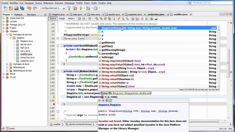Select the Stagiaire constructor completion item
235x132 pixels.
pyautogui.click(x=158, y=28)
